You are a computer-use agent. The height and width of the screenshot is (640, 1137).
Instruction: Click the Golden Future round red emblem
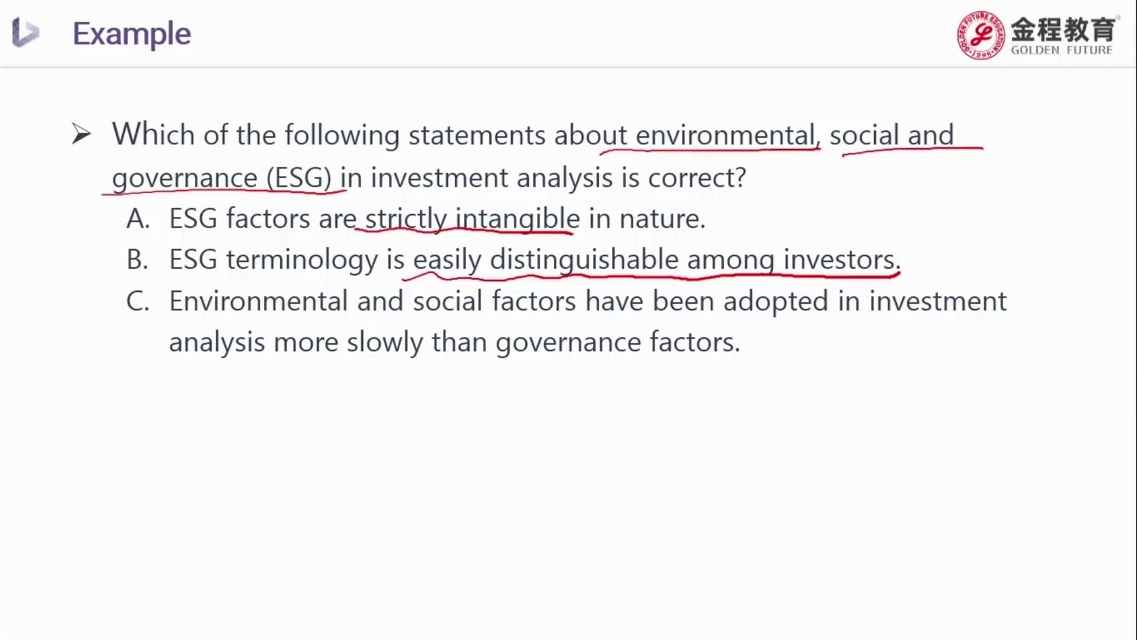click(981, 35)
